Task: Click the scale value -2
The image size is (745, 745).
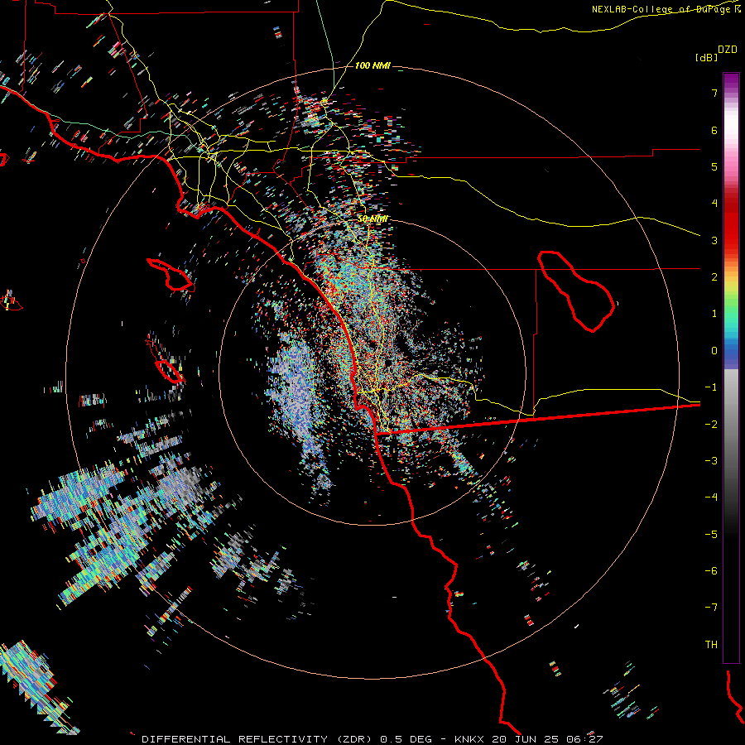Action: pyautogui.click(x=711, y=425)
